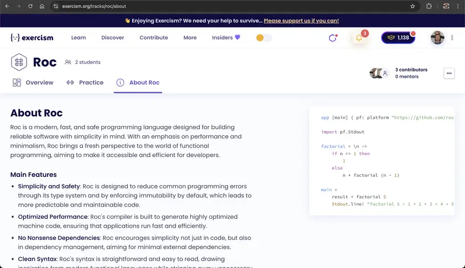Click the '2 students' text
This screenshot has width=465, height=268.
point(88,62)
